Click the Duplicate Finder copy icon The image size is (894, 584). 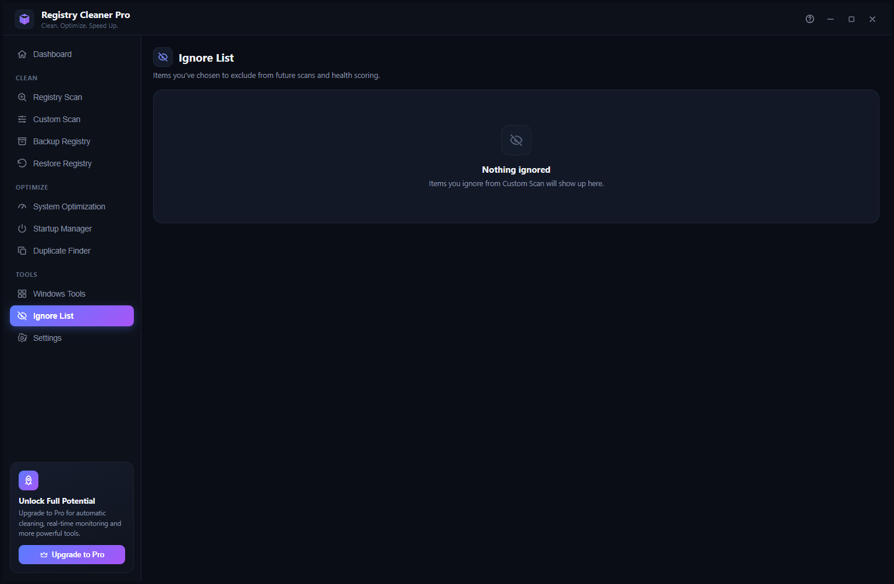tap(22, 251)
